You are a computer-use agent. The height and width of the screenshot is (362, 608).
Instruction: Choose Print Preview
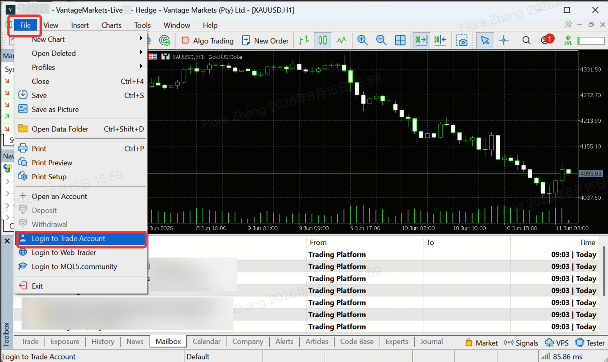(81, 163)
